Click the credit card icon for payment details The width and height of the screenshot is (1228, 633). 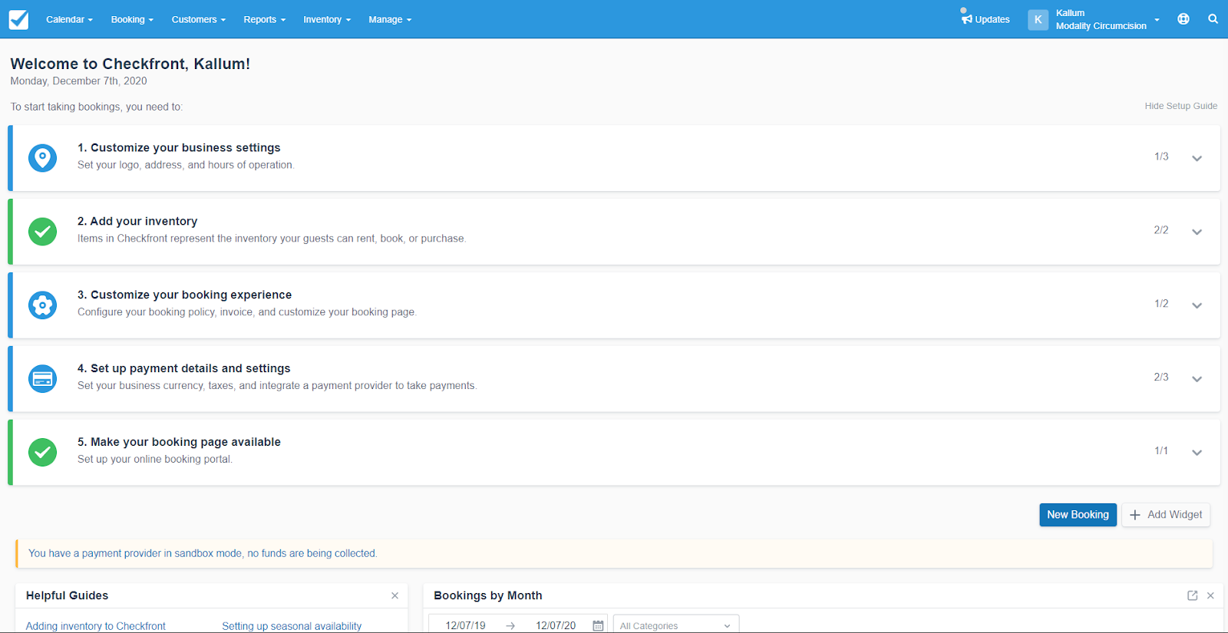[x=42, y=379]
